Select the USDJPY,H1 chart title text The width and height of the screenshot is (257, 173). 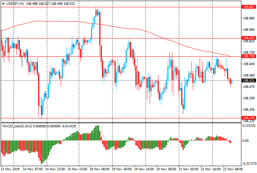coord(15,4)
